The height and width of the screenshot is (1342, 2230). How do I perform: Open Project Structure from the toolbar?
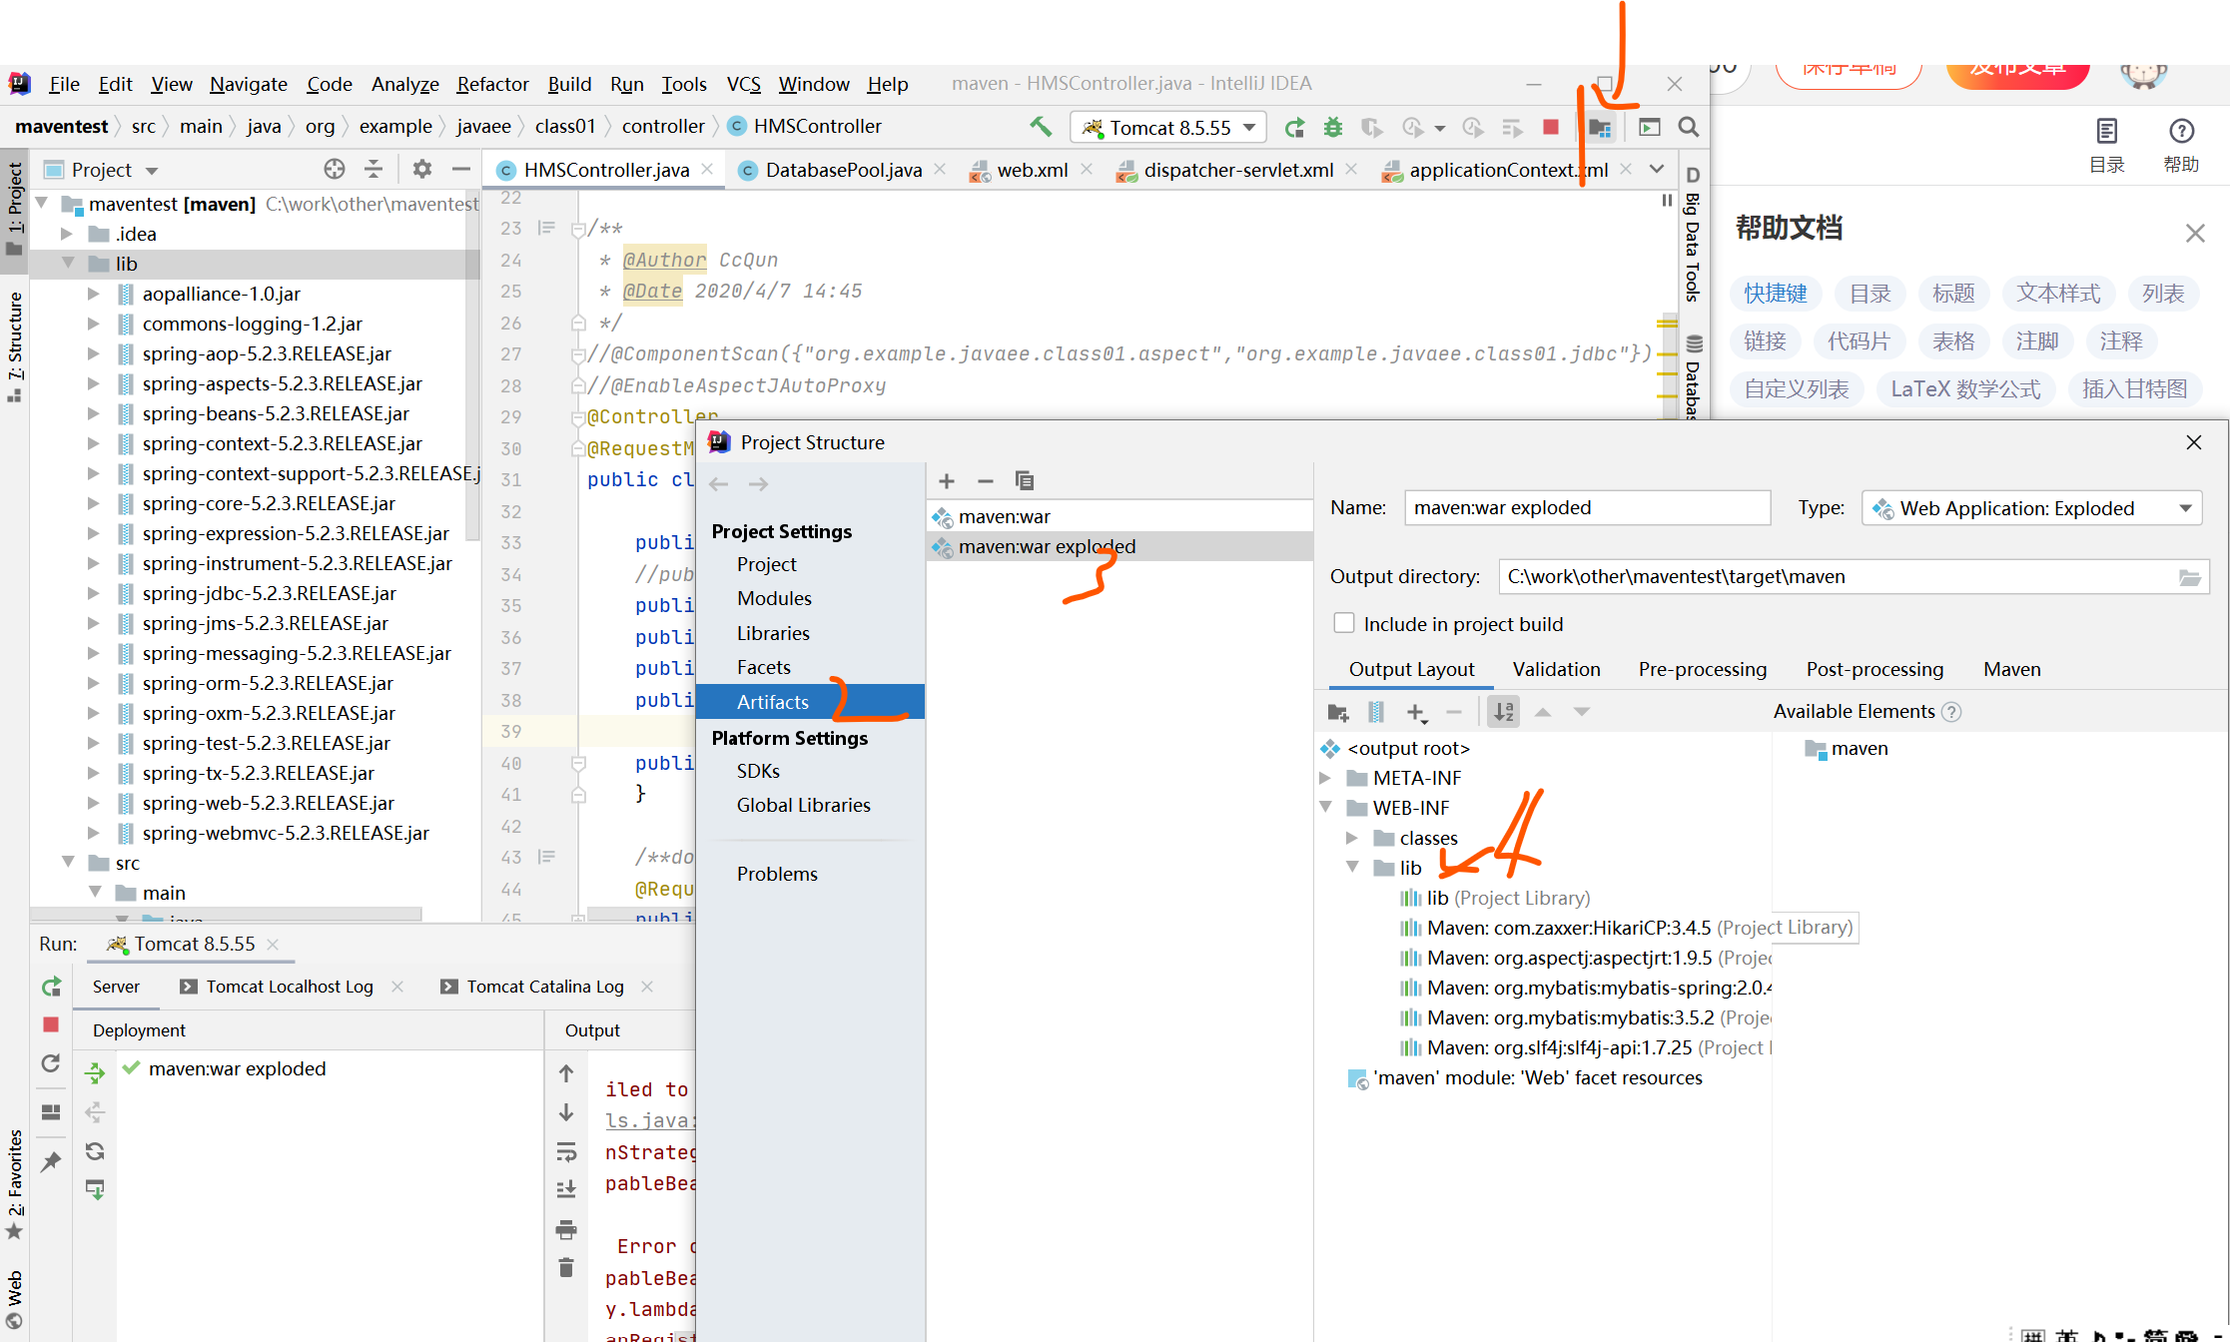point(1599,127)
